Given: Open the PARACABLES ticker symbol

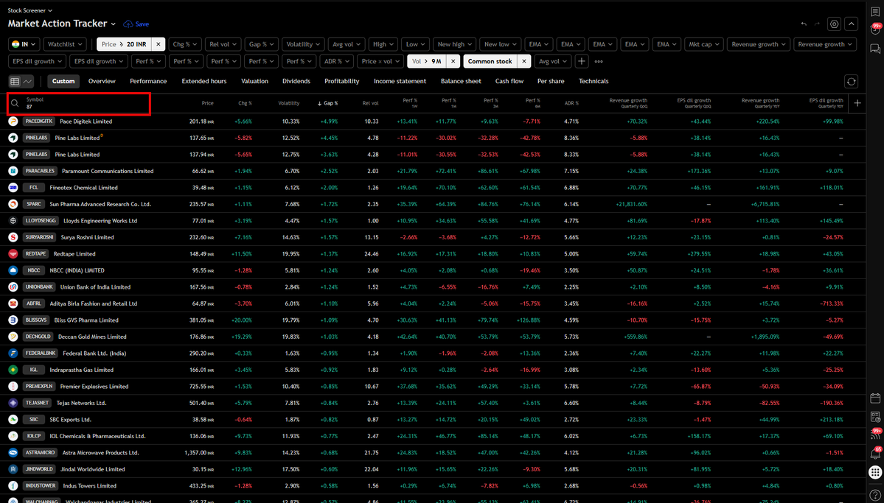Looking at the screenshot, I should 41,171.
